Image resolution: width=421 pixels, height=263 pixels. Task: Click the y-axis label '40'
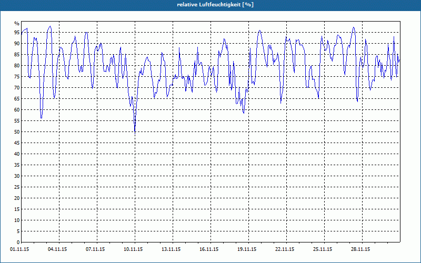17,154
